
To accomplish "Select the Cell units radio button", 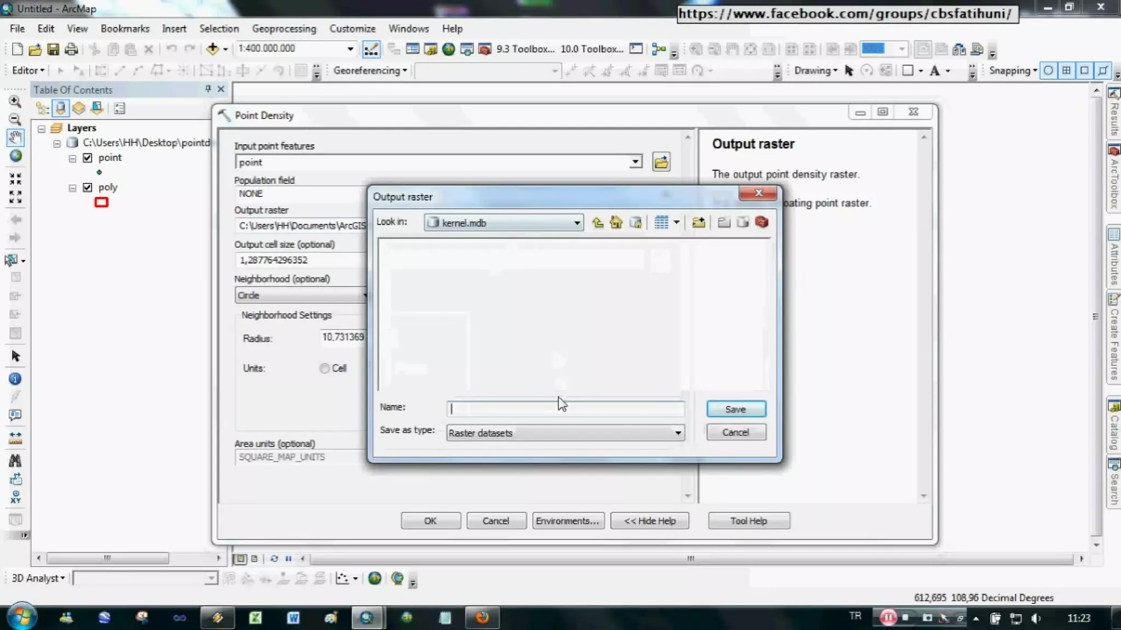I will click(325, 369).
